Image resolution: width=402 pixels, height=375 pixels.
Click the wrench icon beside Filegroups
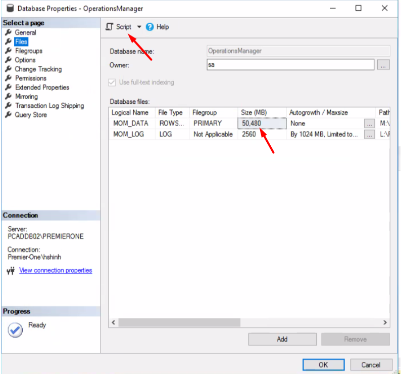coord(9,51)
